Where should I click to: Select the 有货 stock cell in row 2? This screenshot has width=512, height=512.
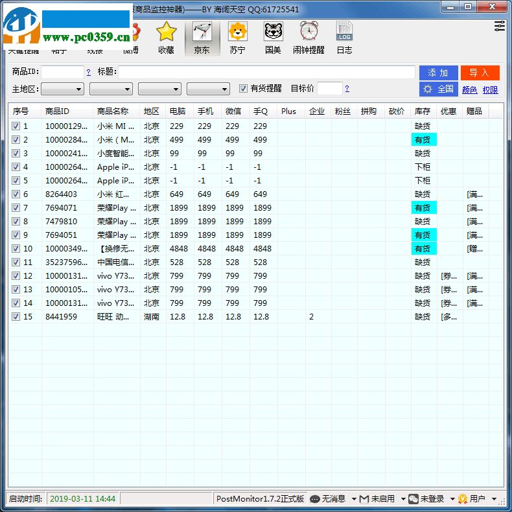424,140
